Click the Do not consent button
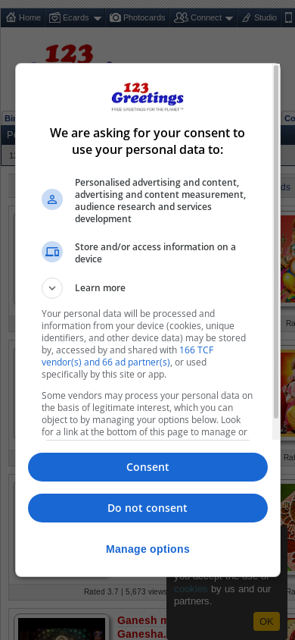The width and height of the screenshot is (295, 640). click(x=147, y=508)
